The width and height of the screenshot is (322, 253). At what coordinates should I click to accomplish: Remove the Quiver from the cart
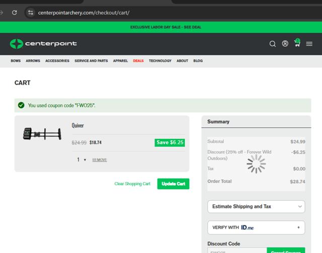[x=100, y=160]
